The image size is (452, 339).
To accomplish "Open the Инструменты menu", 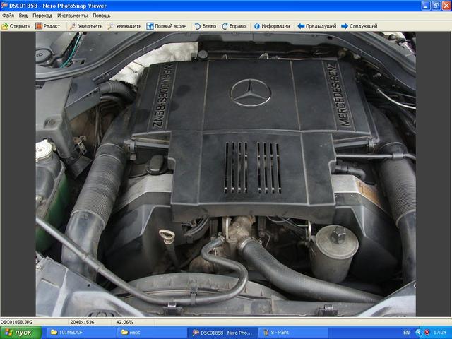I will click(x=72, y=16).
